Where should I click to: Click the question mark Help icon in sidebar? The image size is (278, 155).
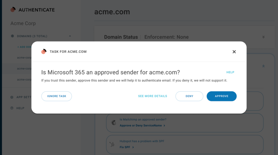coord(12,108)
